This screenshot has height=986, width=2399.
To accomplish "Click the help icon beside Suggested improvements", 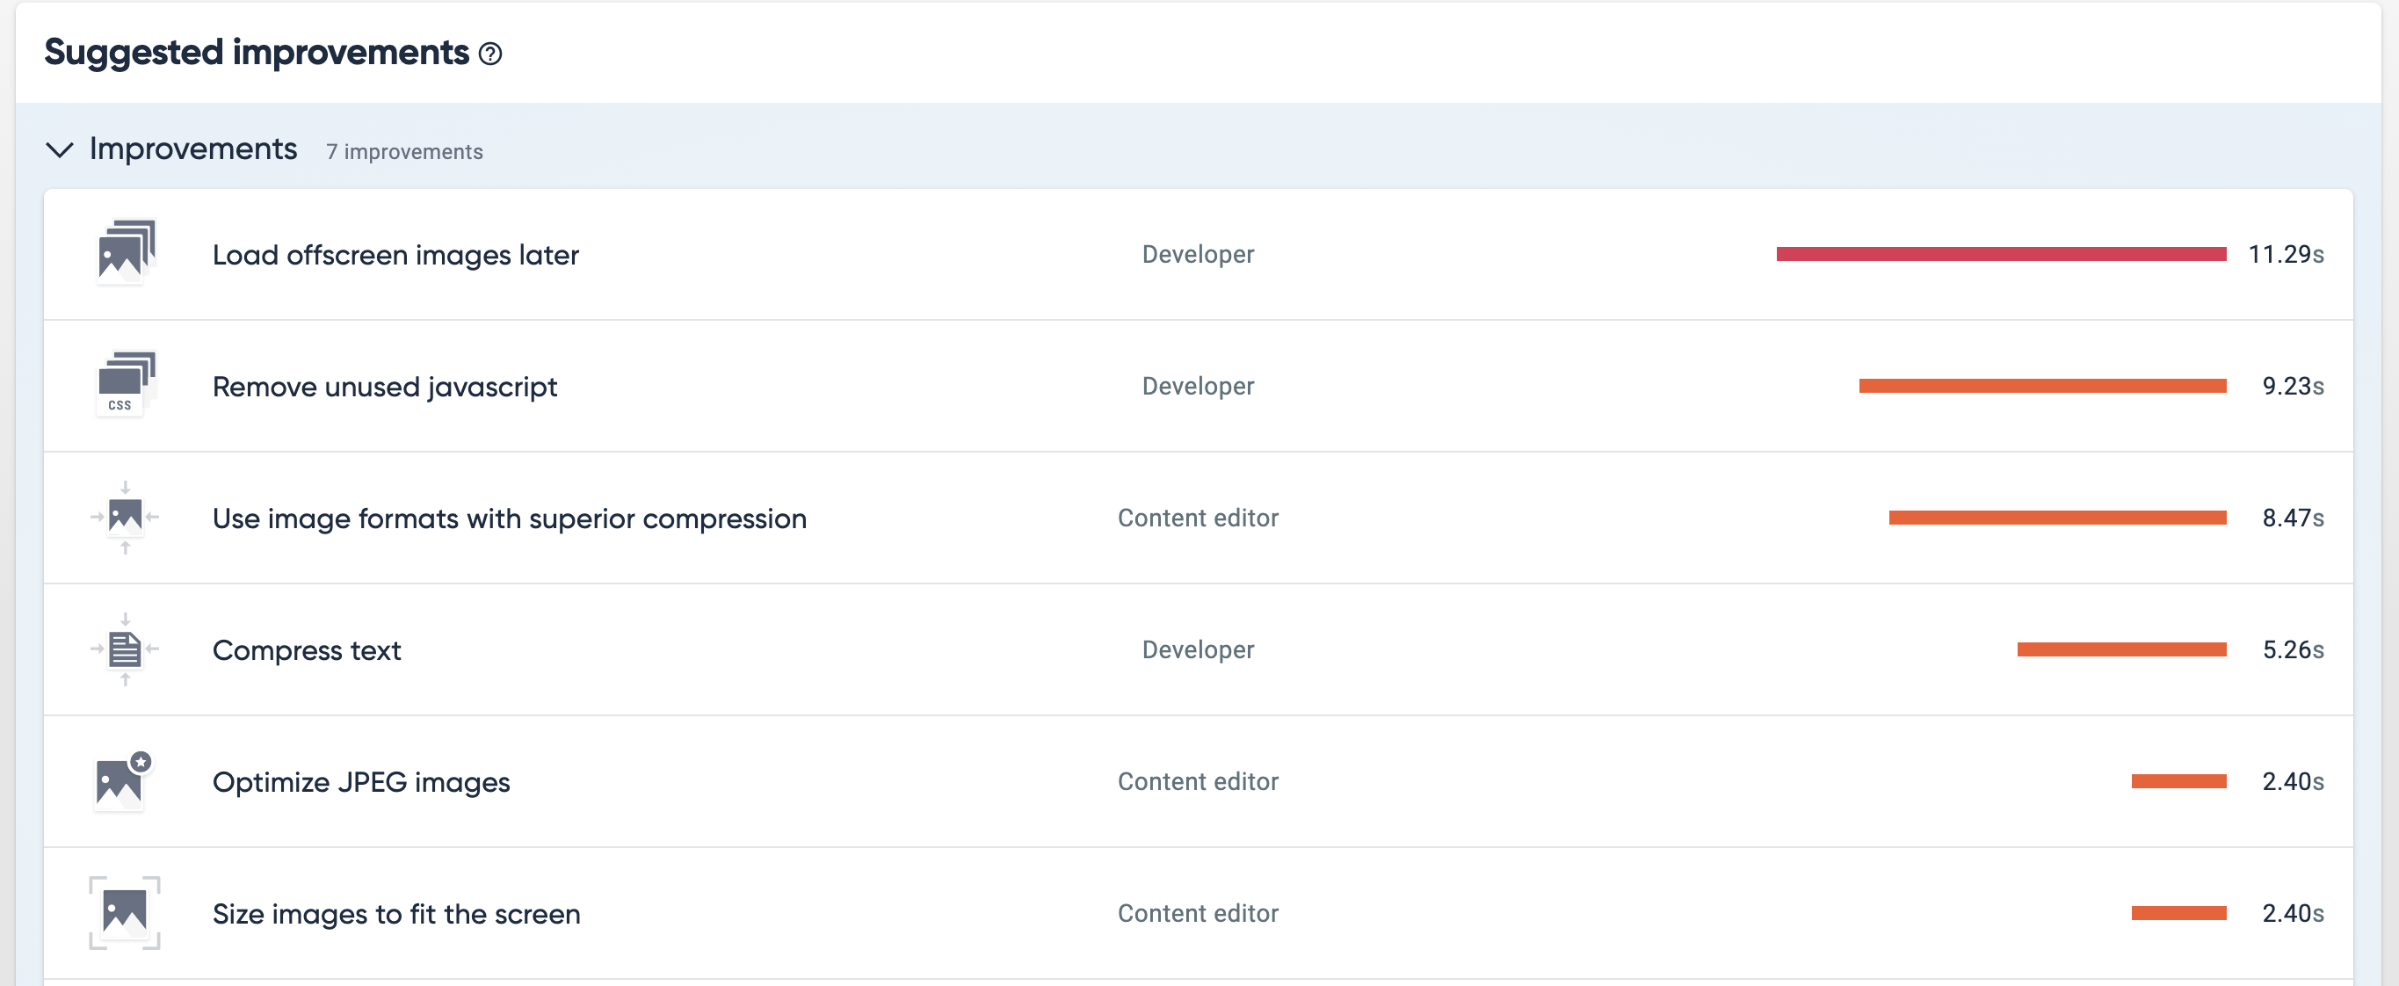I will pyautogui.click(x=489, y=54).
